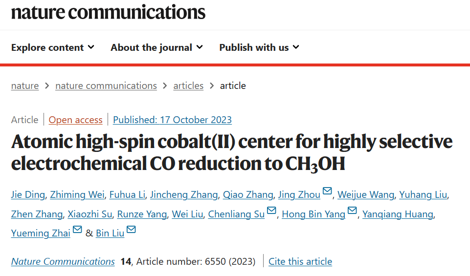Expand the Publish with us menu
Viewport: 470px width, 276px height.
pyautogui.click(x=259, y=47)
